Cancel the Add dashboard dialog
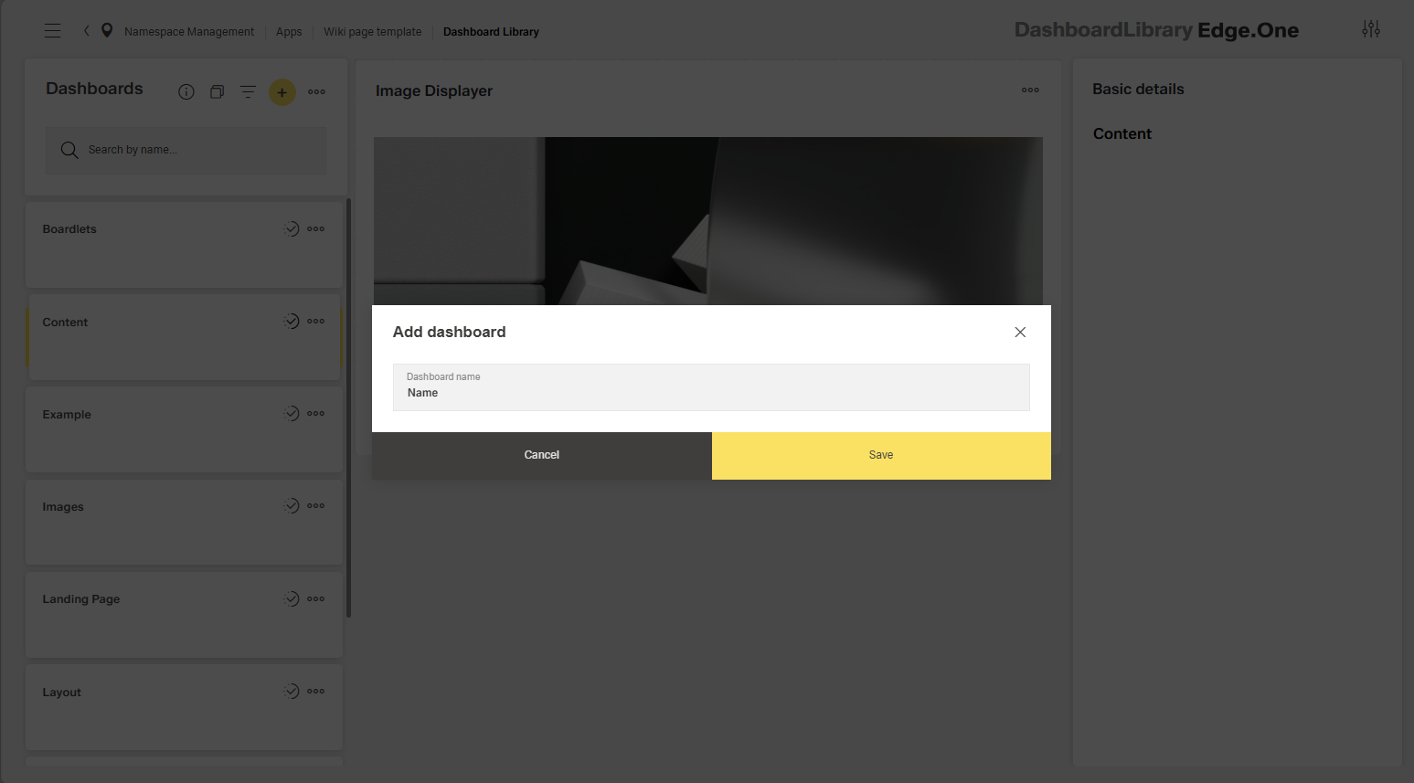The height and width of the screenshot is (783, 1414). tap(541, 454)
